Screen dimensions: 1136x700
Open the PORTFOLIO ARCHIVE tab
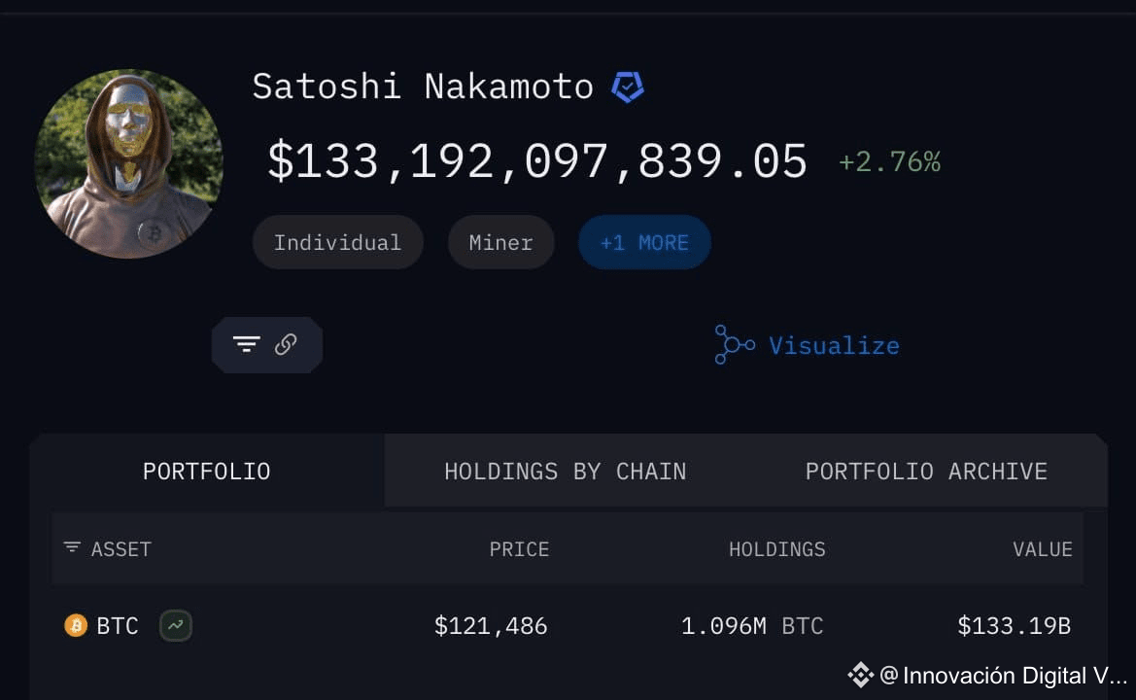point(927,471)
